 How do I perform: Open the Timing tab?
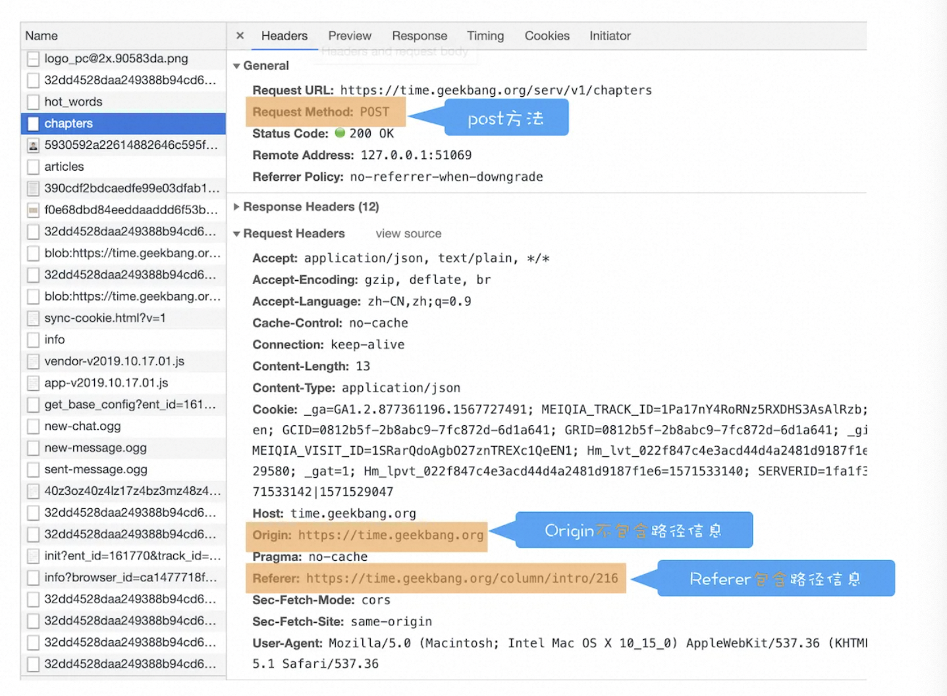(x=485, y=36)
